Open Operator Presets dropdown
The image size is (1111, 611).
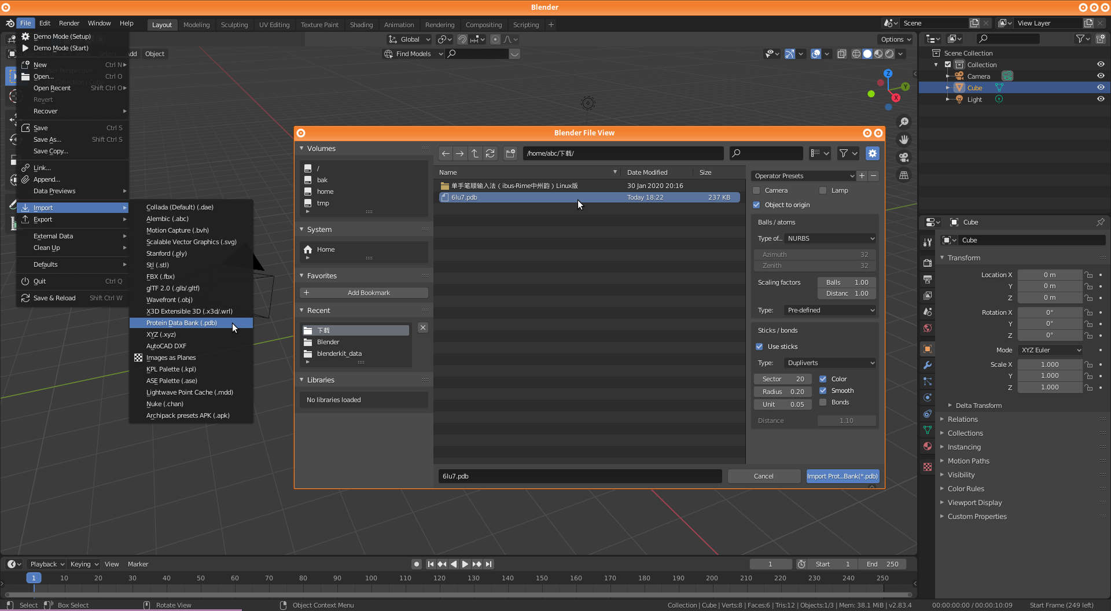point(803,176)
